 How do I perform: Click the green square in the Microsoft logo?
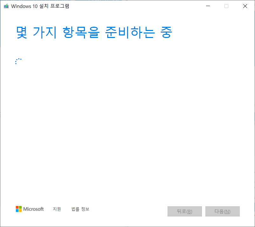20,207
